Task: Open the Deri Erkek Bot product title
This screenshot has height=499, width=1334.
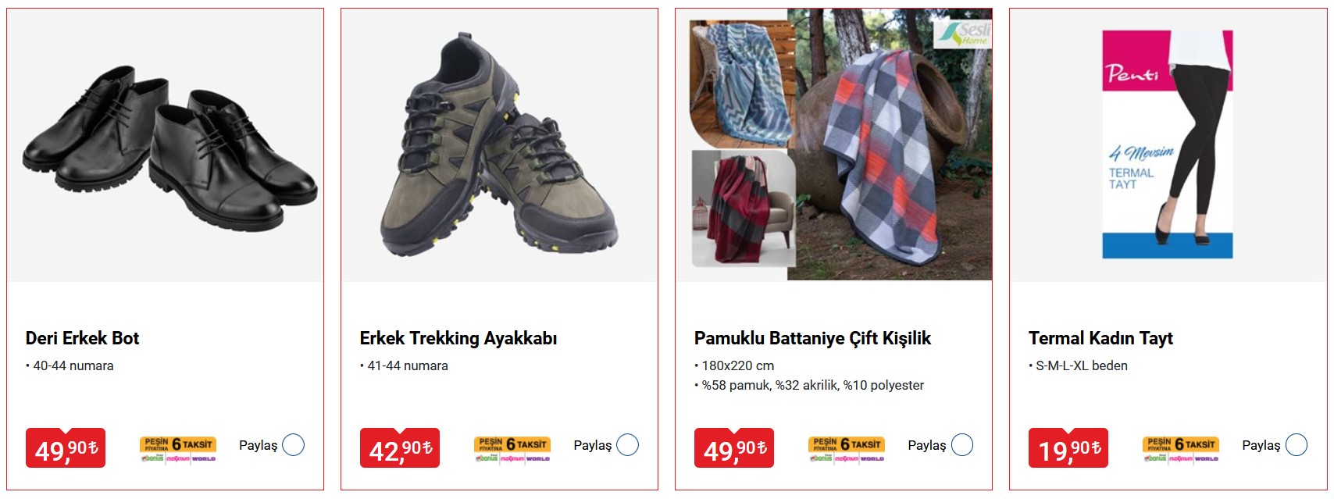Action: [x=82, y=338]
